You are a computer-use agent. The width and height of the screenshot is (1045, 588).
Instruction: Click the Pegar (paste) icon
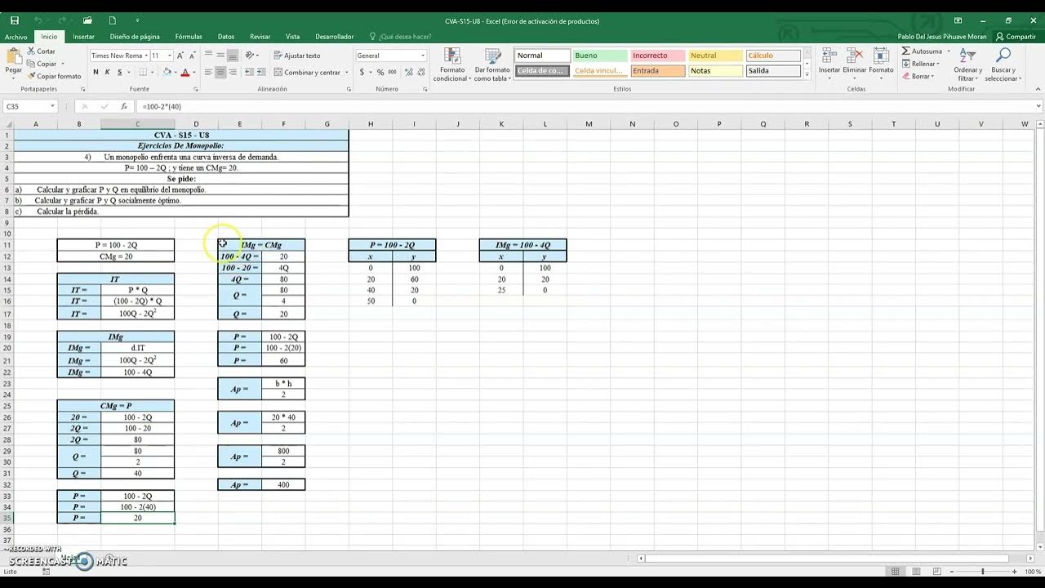point(14,57)
